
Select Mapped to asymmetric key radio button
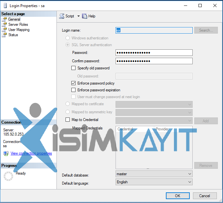click(x=67, y=112)
